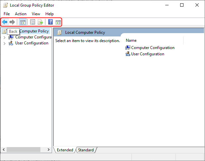Click User Configuration icon in Name list
205x161 pixels.
coord(128,54)
